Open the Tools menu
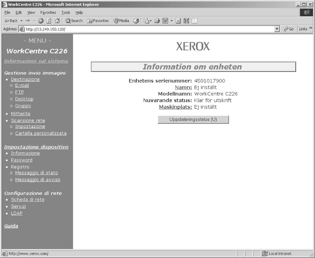The height and width of the screenshot is (258, 315). [66, 13]
